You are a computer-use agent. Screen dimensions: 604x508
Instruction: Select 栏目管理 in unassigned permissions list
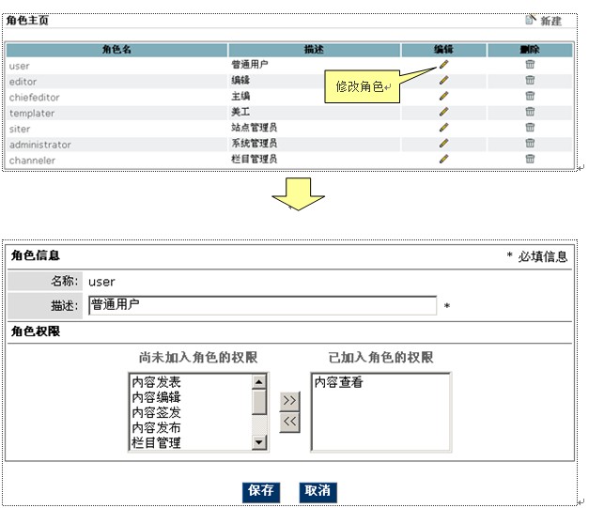point(156,442)
